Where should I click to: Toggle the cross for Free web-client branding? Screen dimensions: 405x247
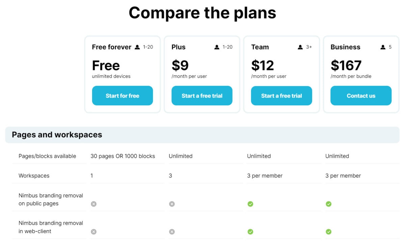94,232
